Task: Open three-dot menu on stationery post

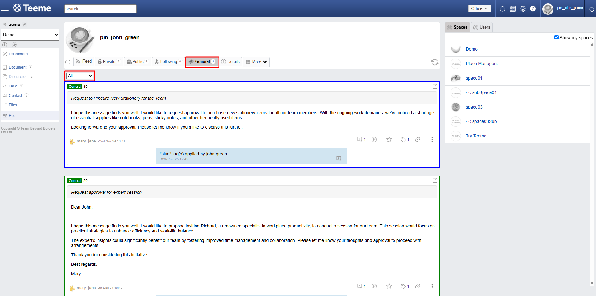Action: (x=432, y=139)
